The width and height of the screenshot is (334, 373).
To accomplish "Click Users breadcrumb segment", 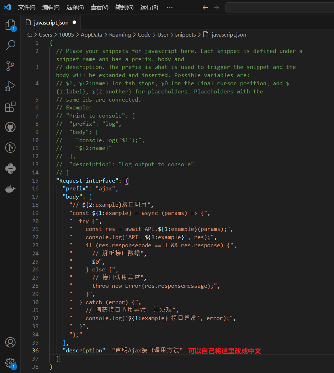I will (x=45, y=35).
